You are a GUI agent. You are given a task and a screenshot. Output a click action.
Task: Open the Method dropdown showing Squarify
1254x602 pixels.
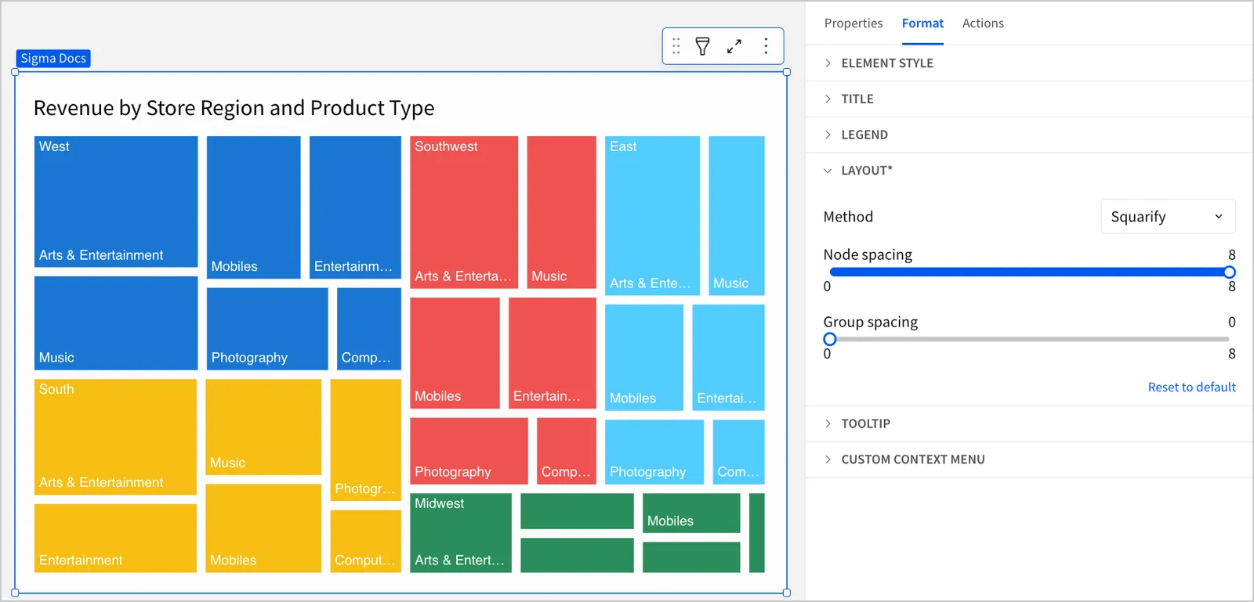pos(1168,216)
